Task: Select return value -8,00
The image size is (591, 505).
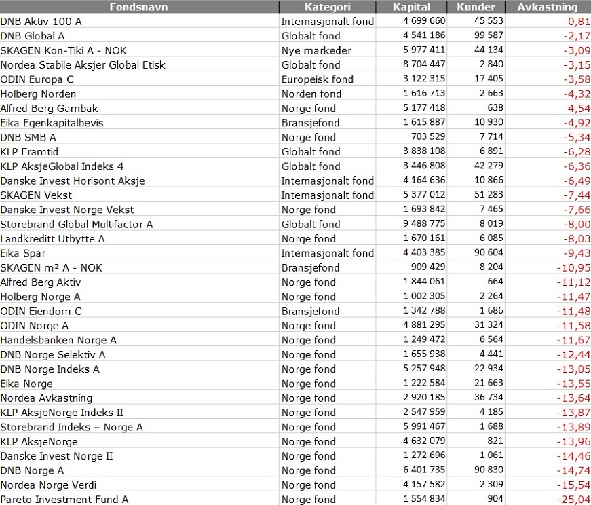Action: tap(577, 225)
